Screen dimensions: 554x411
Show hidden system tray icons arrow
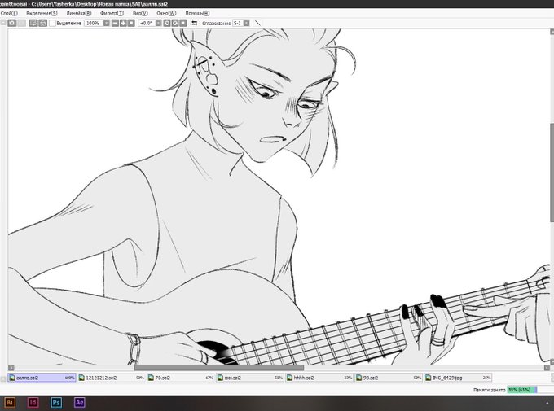pyautogui.click(x=547, y=403)
